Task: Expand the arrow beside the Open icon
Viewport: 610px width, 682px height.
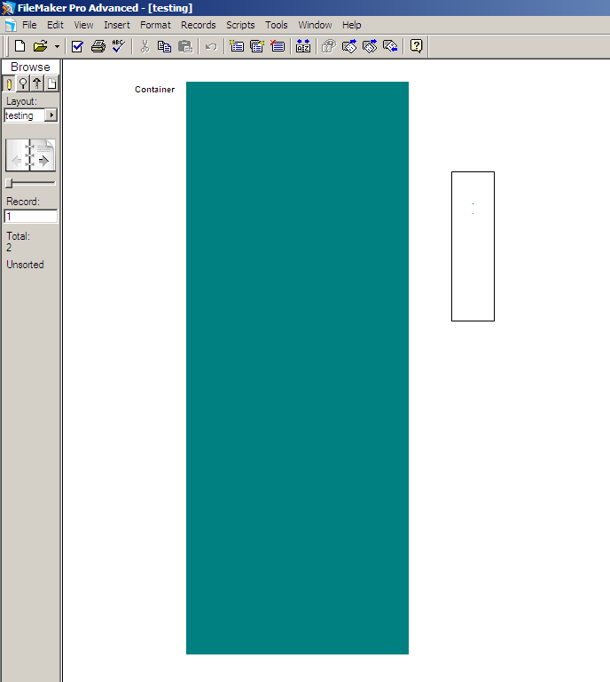Action: pyautogui.click(x=57, y=46)
